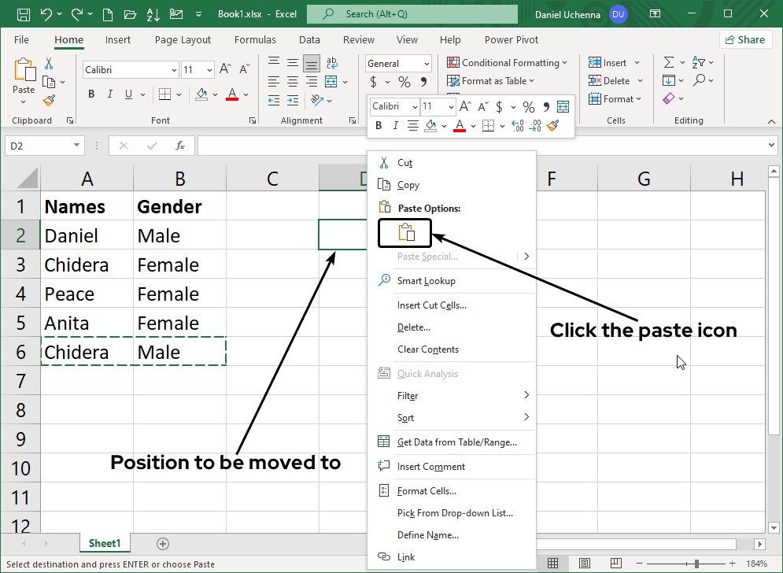Open the General number format dropdown
This screenshot has width=783, height=573.
click(427, 64)
